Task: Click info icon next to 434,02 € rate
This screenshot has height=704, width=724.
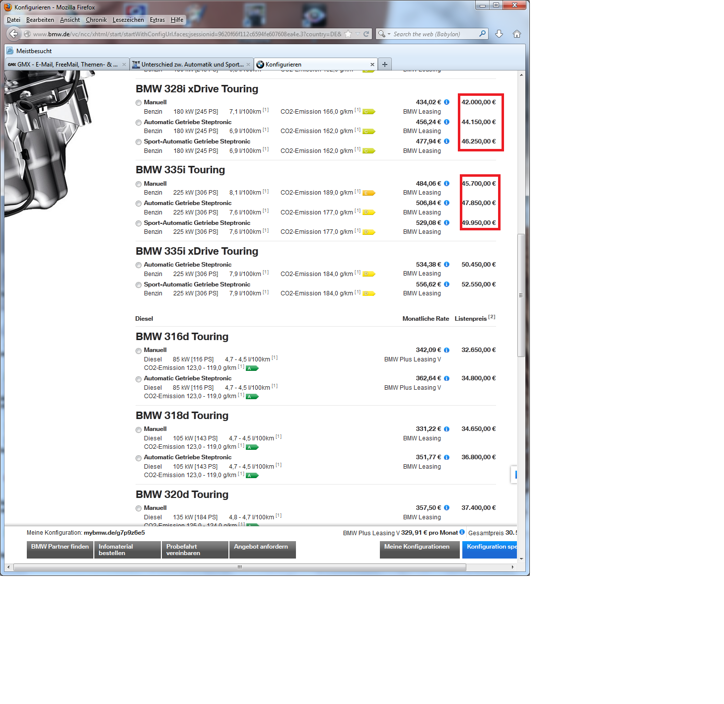Action: click(446, 102)
